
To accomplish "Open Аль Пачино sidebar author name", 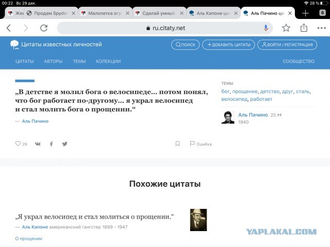I will (253, 115).
